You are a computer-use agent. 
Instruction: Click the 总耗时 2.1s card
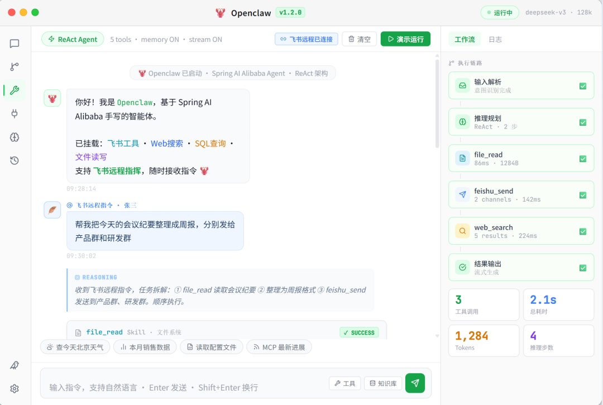pyautogui.click(x=558, y=304)
